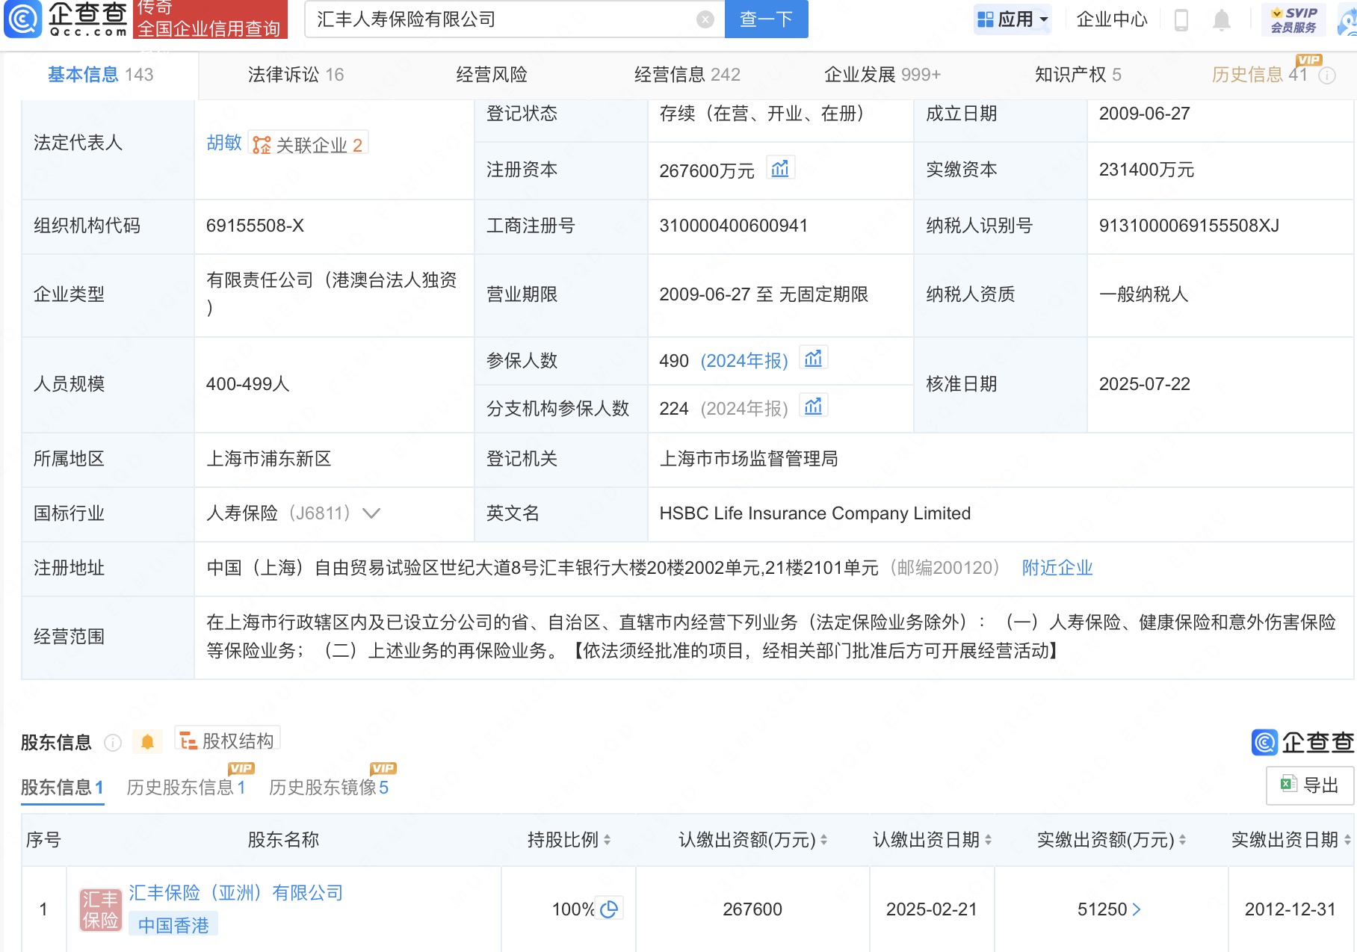Open legal representative 胡敏 link
The width and height of the screenshot is (1357, 952).
click(224, 143)
